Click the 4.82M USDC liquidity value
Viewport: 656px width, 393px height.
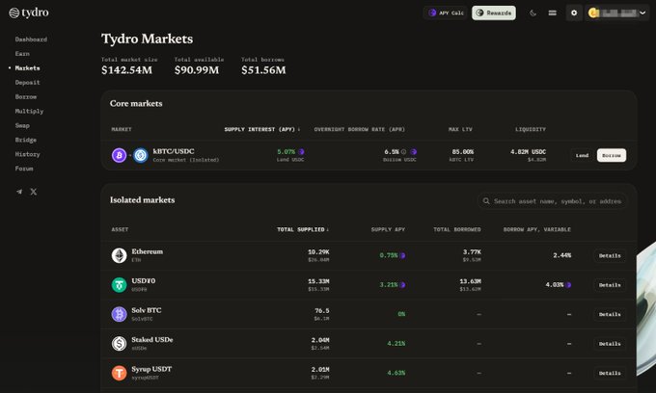528,151
